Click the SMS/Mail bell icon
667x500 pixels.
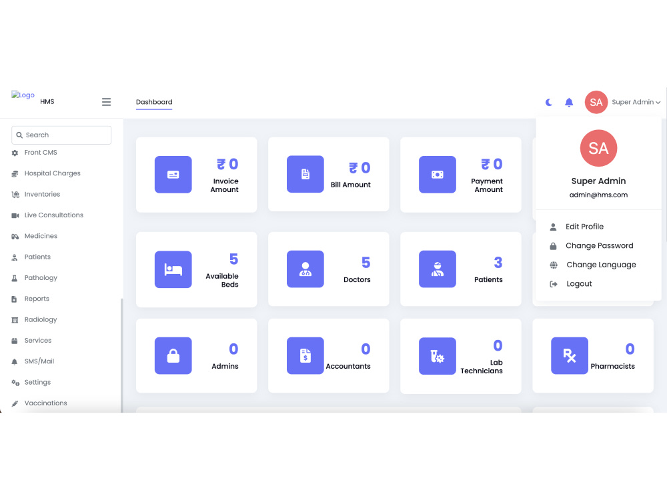tap(15, 362)
